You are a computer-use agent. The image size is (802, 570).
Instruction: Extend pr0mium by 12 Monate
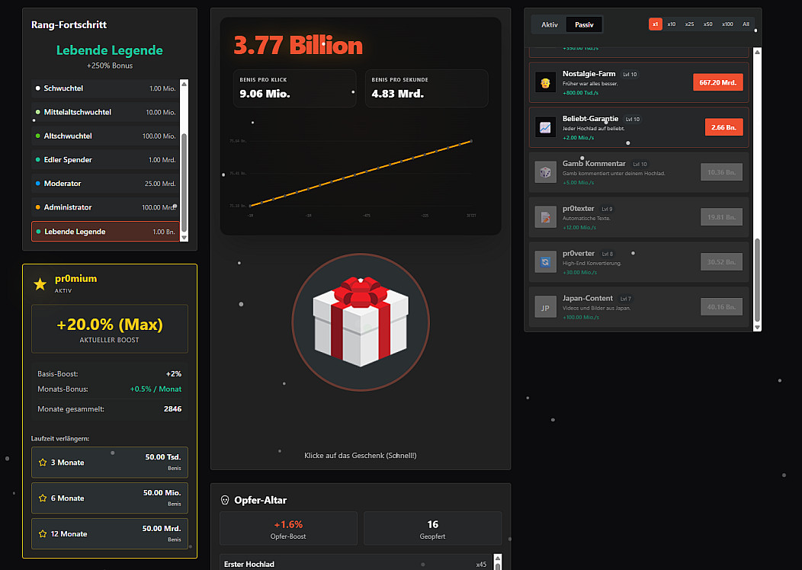110,533
